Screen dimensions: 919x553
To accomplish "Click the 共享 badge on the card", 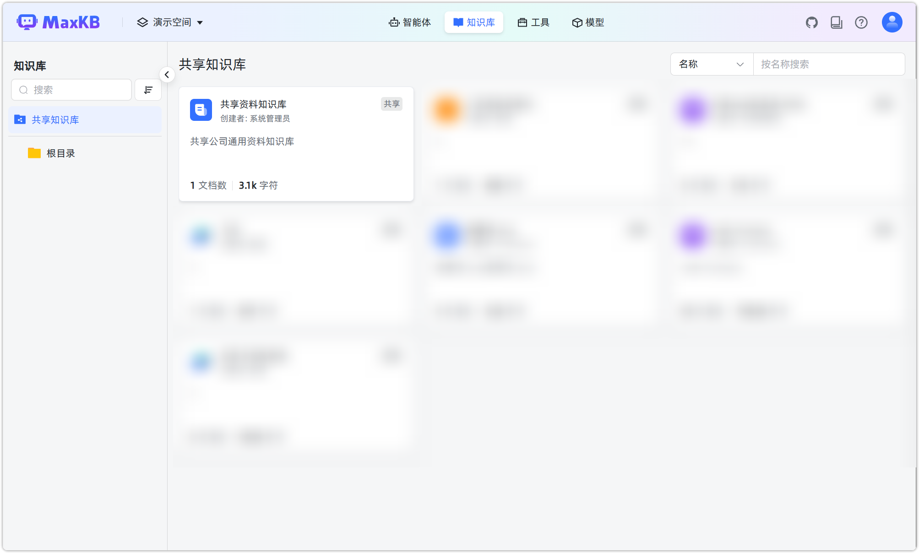I will coord(392,104).
